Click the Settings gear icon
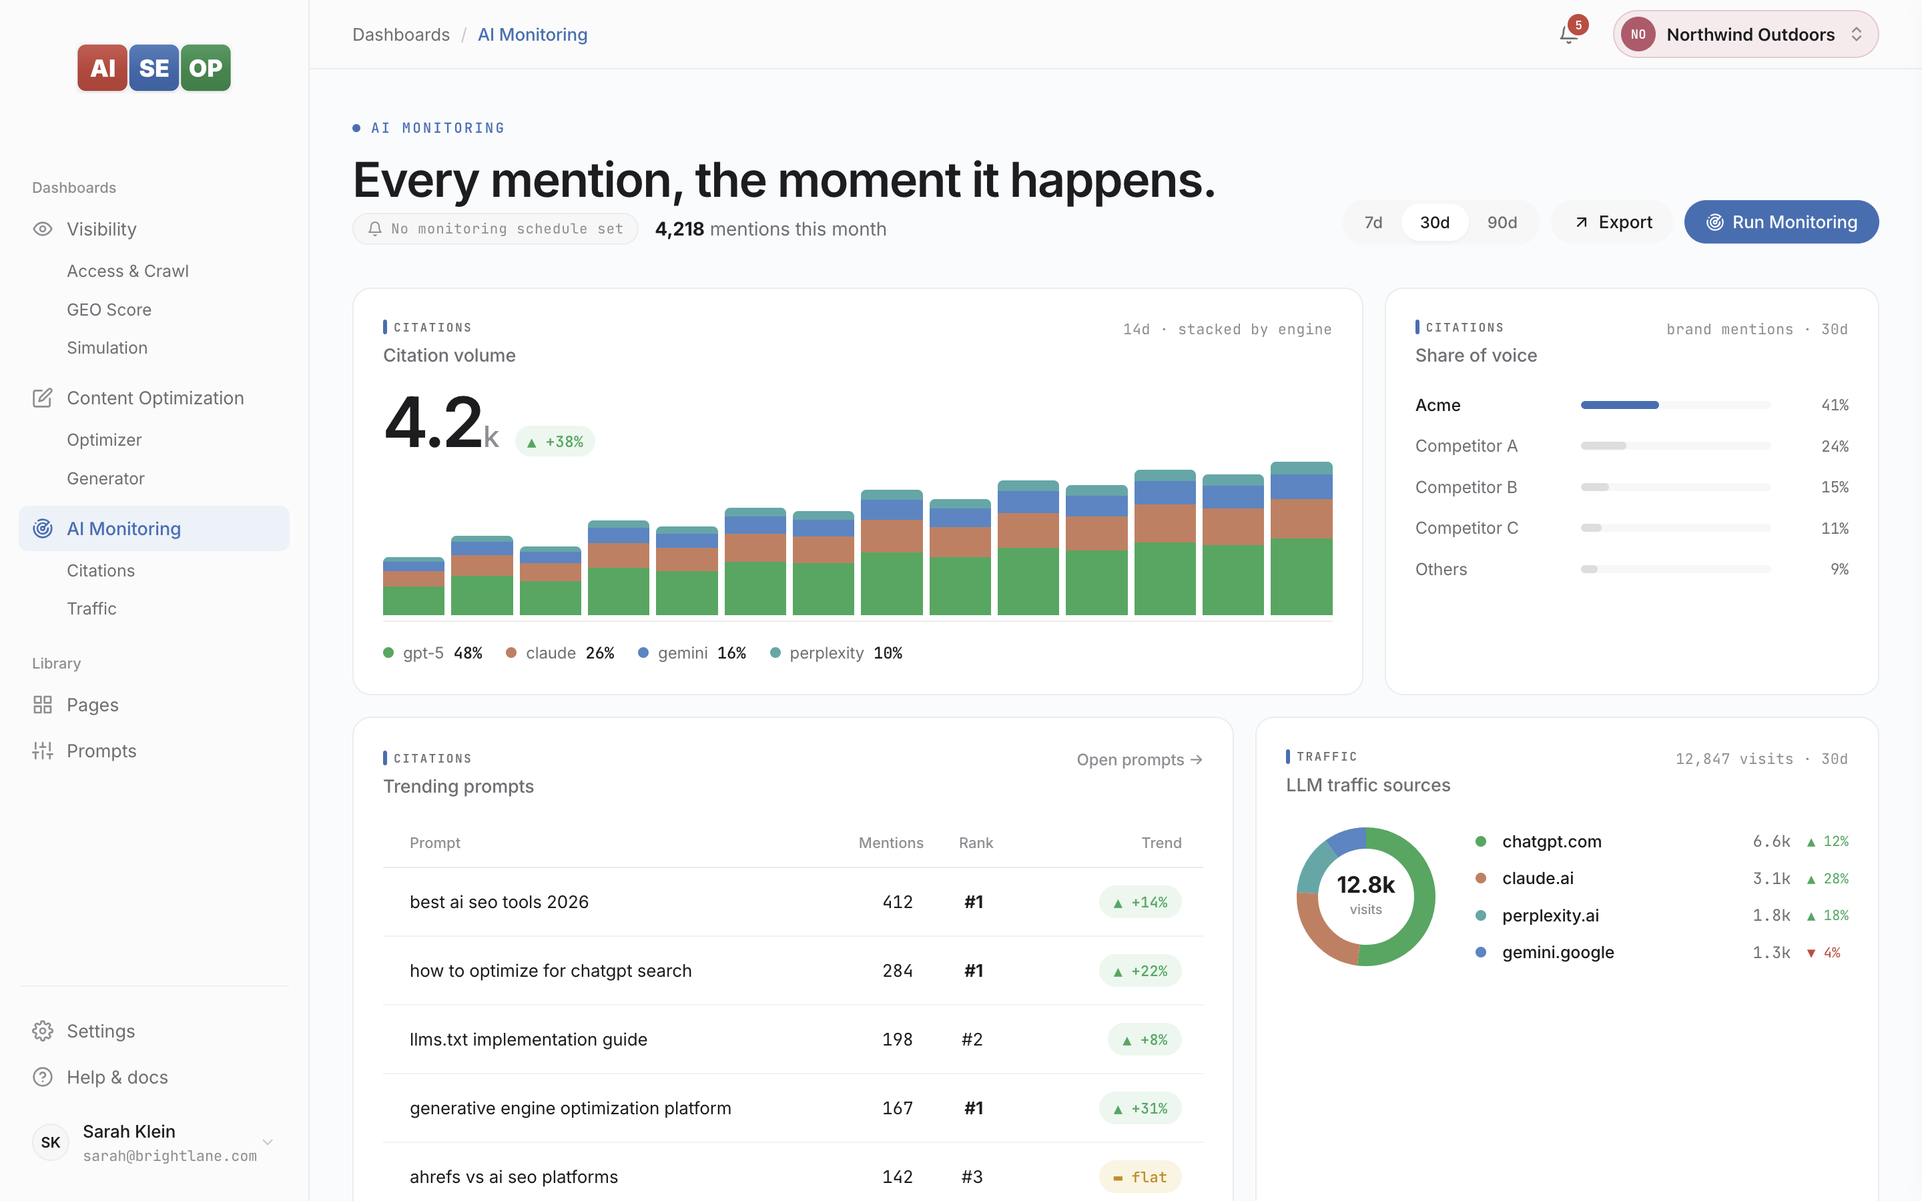The width and height of the screenshot is (1922, 1201). tap(43, 1031)
